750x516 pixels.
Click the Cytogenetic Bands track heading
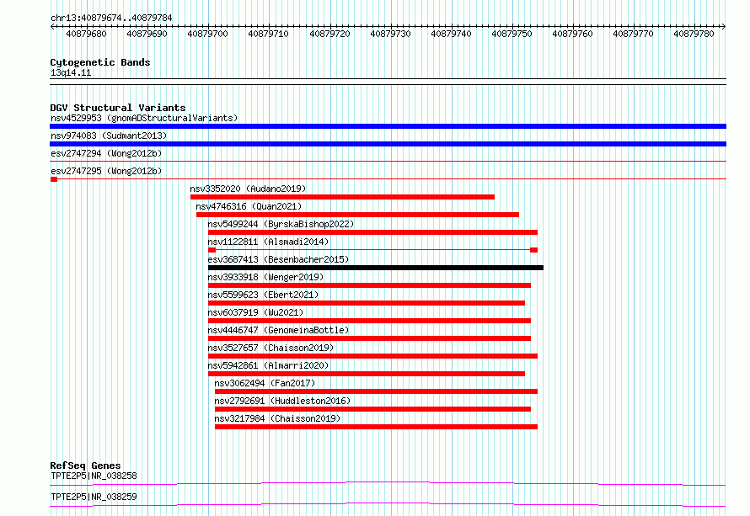[x=100, y=62]
